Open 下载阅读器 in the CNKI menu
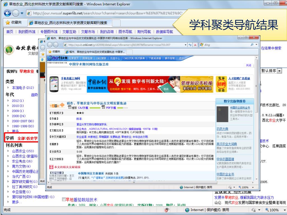The image size is (287, 215). point(155,58)
